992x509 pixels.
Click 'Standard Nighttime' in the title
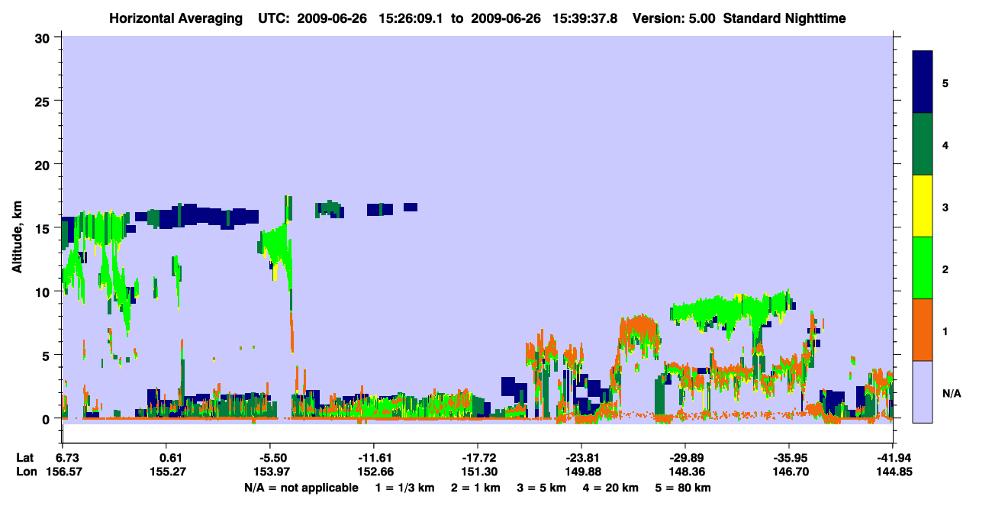[x=784, y=18]
